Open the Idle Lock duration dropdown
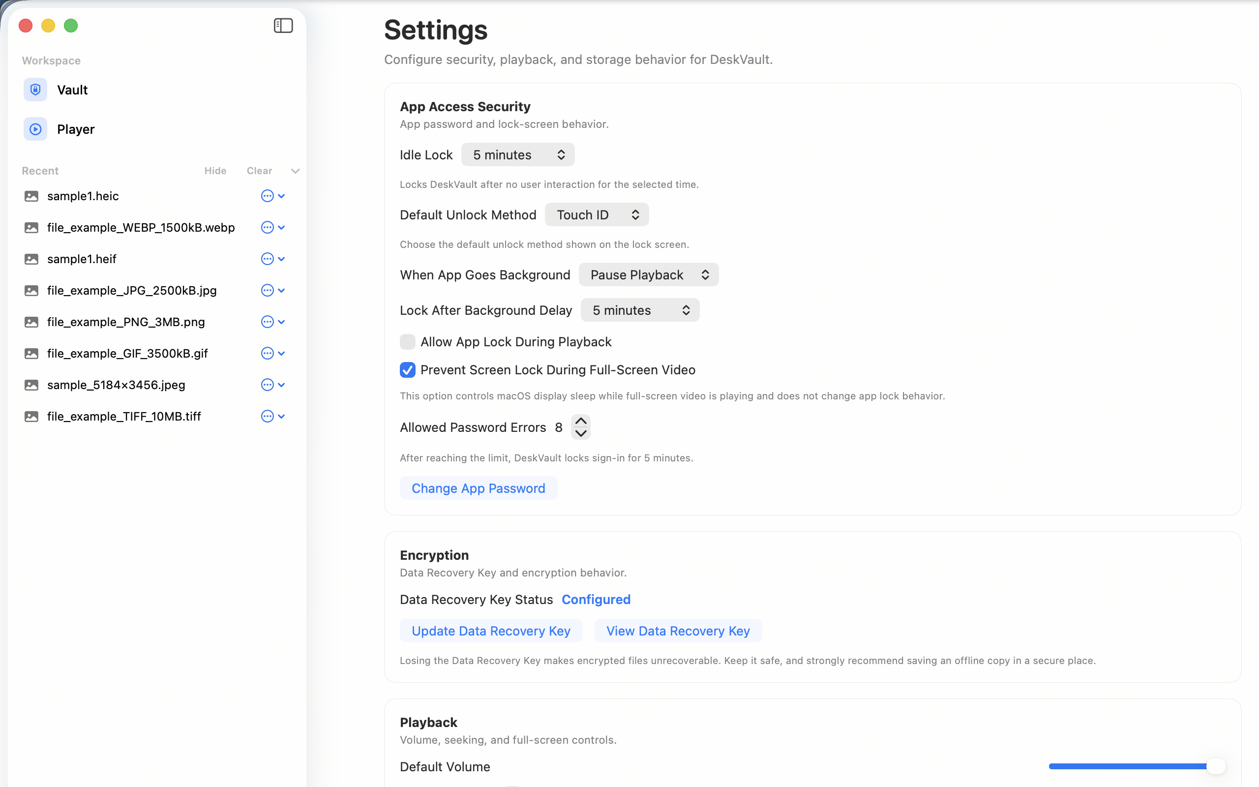The height and width of the screenshot is (787, 1259). (517, 154)
